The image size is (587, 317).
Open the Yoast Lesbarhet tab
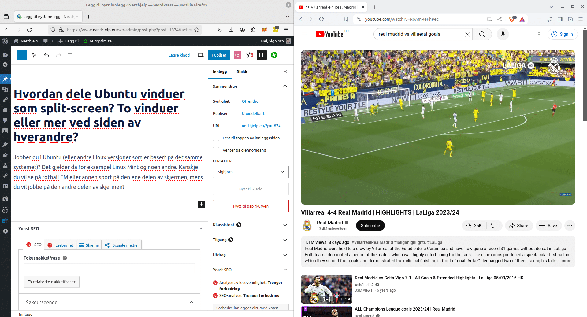pos(61,245)
